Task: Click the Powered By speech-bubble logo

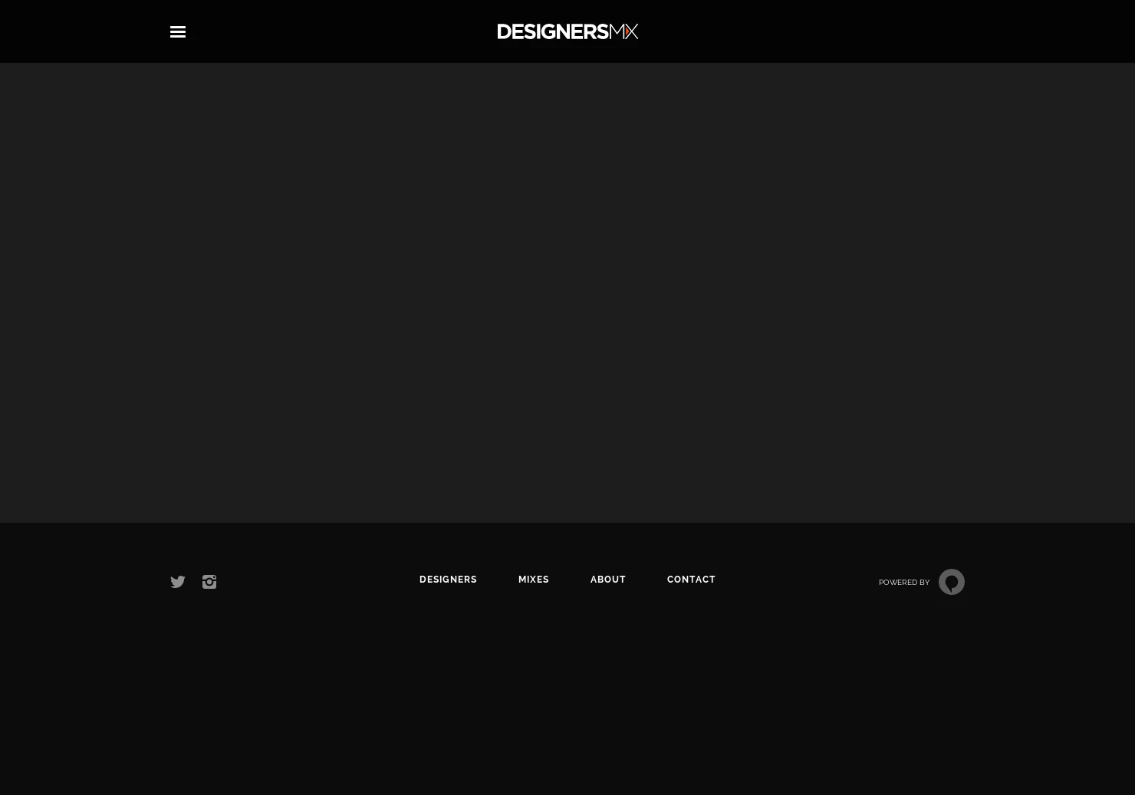Action: pyautogui.click(x=951, y=582)
